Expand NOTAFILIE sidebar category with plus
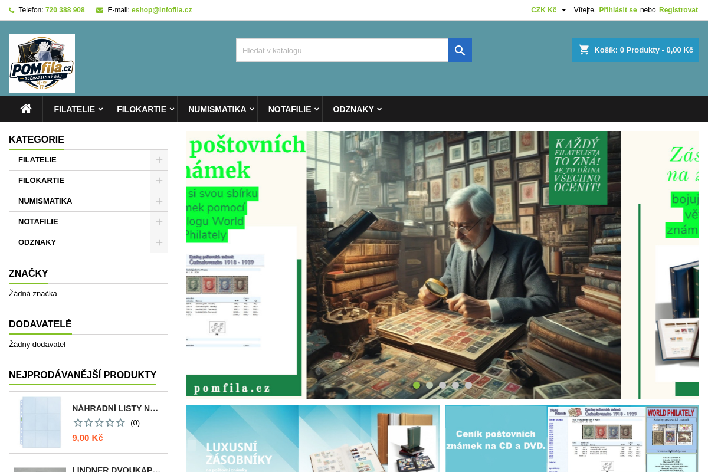This screenshot has height=472, width=708. pyautogui.click(x=159, y=222)
